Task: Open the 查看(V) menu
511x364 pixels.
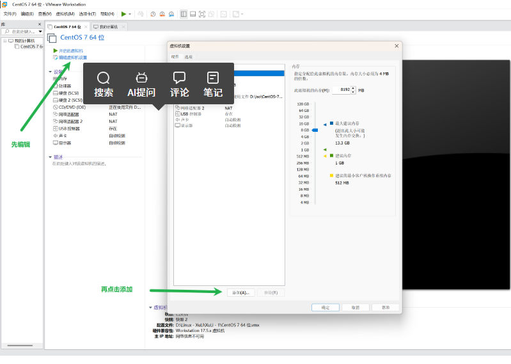Action: (x=45, y=13)
